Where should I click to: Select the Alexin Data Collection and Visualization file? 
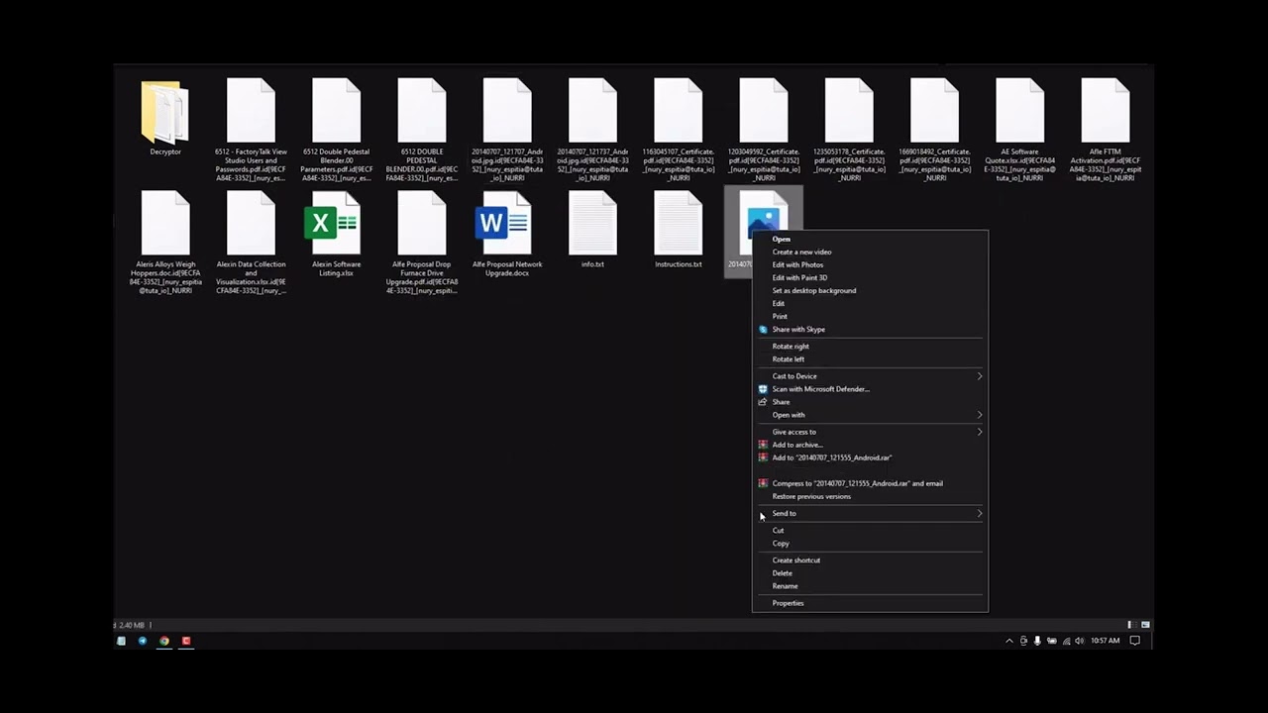(251, 243)
